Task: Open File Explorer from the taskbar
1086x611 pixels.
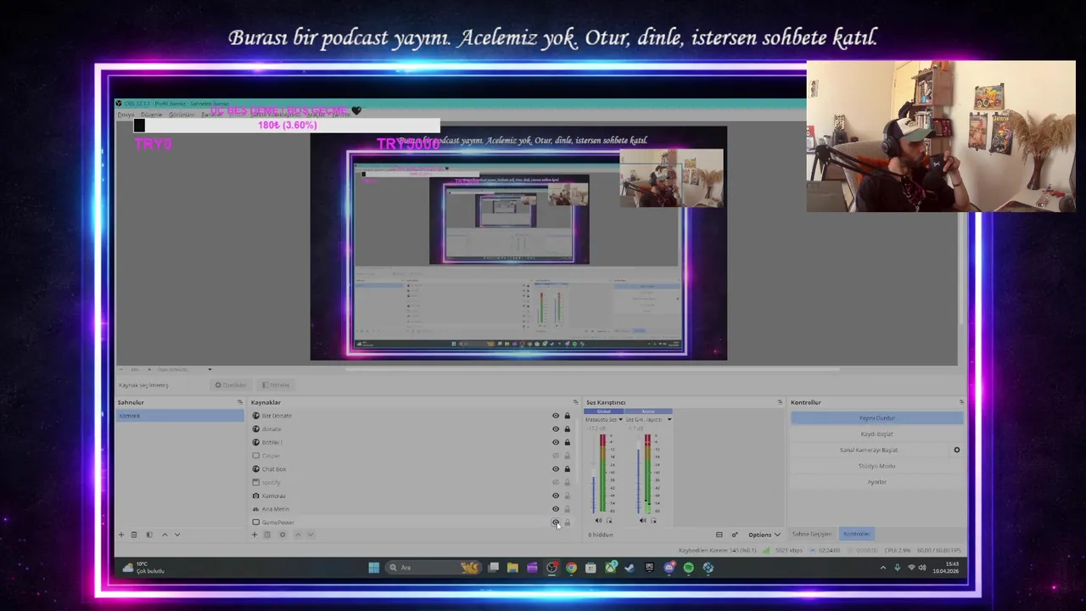Action: tap(512, 568)
